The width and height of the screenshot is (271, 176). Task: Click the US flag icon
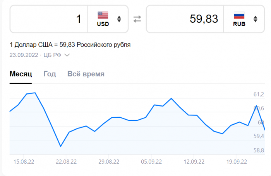[103, 15]
